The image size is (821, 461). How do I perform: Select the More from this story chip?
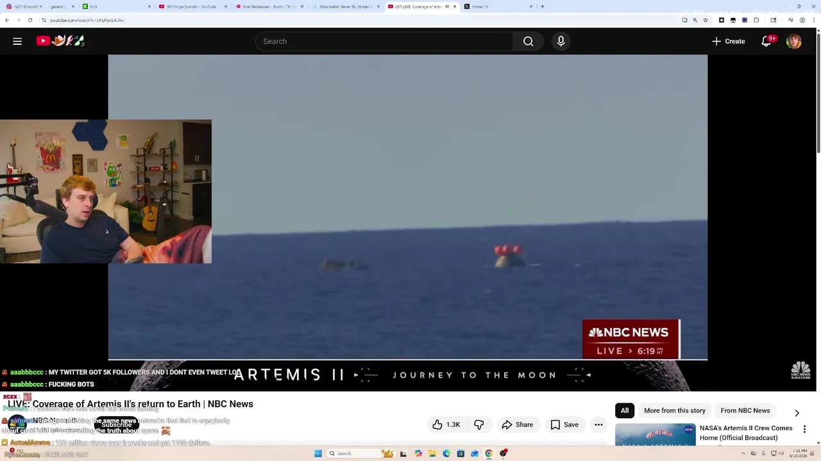[x=675, y=410]
